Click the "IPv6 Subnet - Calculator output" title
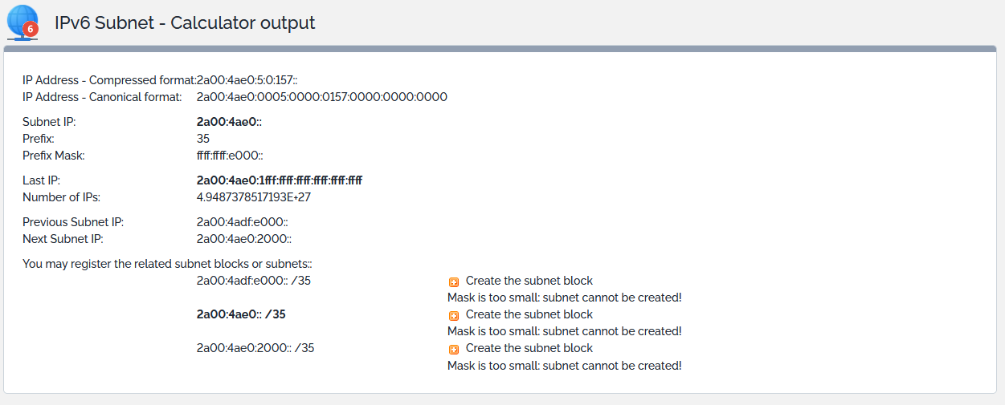Screen dimensions: 1005x405 coord(185,22)
